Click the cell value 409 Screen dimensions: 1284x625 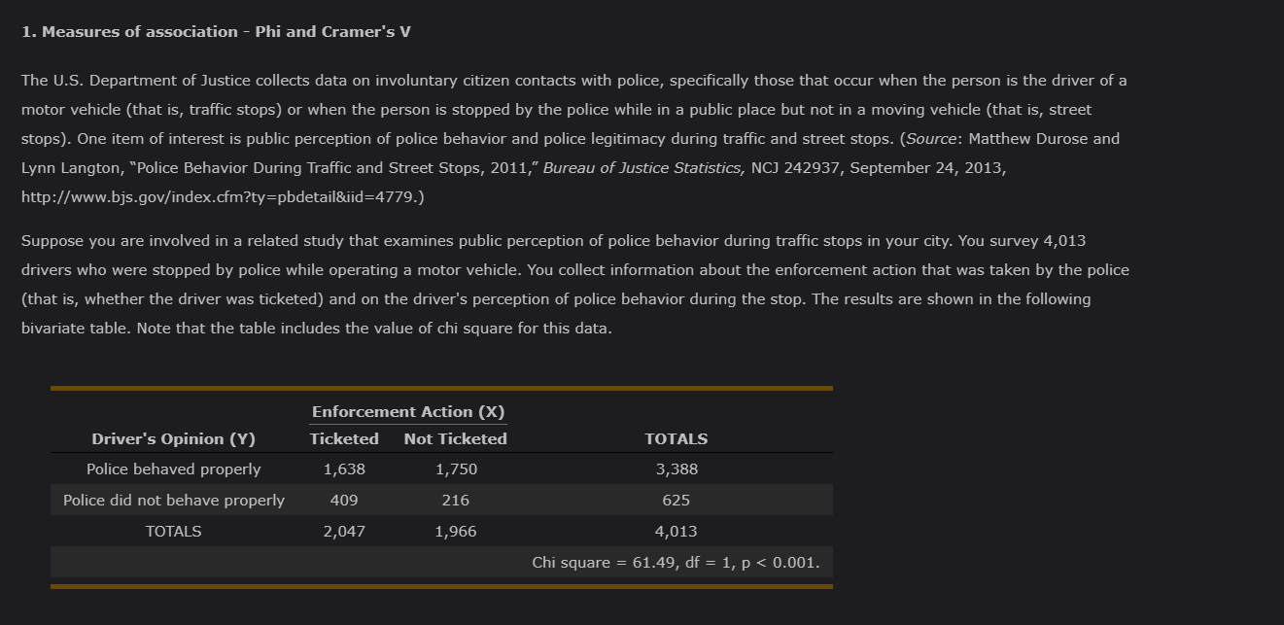click(344, 501)
